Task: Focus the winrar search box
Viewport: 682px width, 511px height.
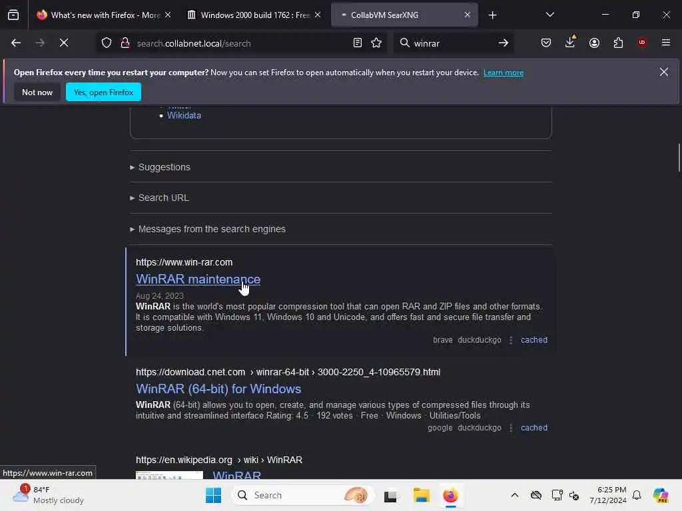Action: [452, 43]
